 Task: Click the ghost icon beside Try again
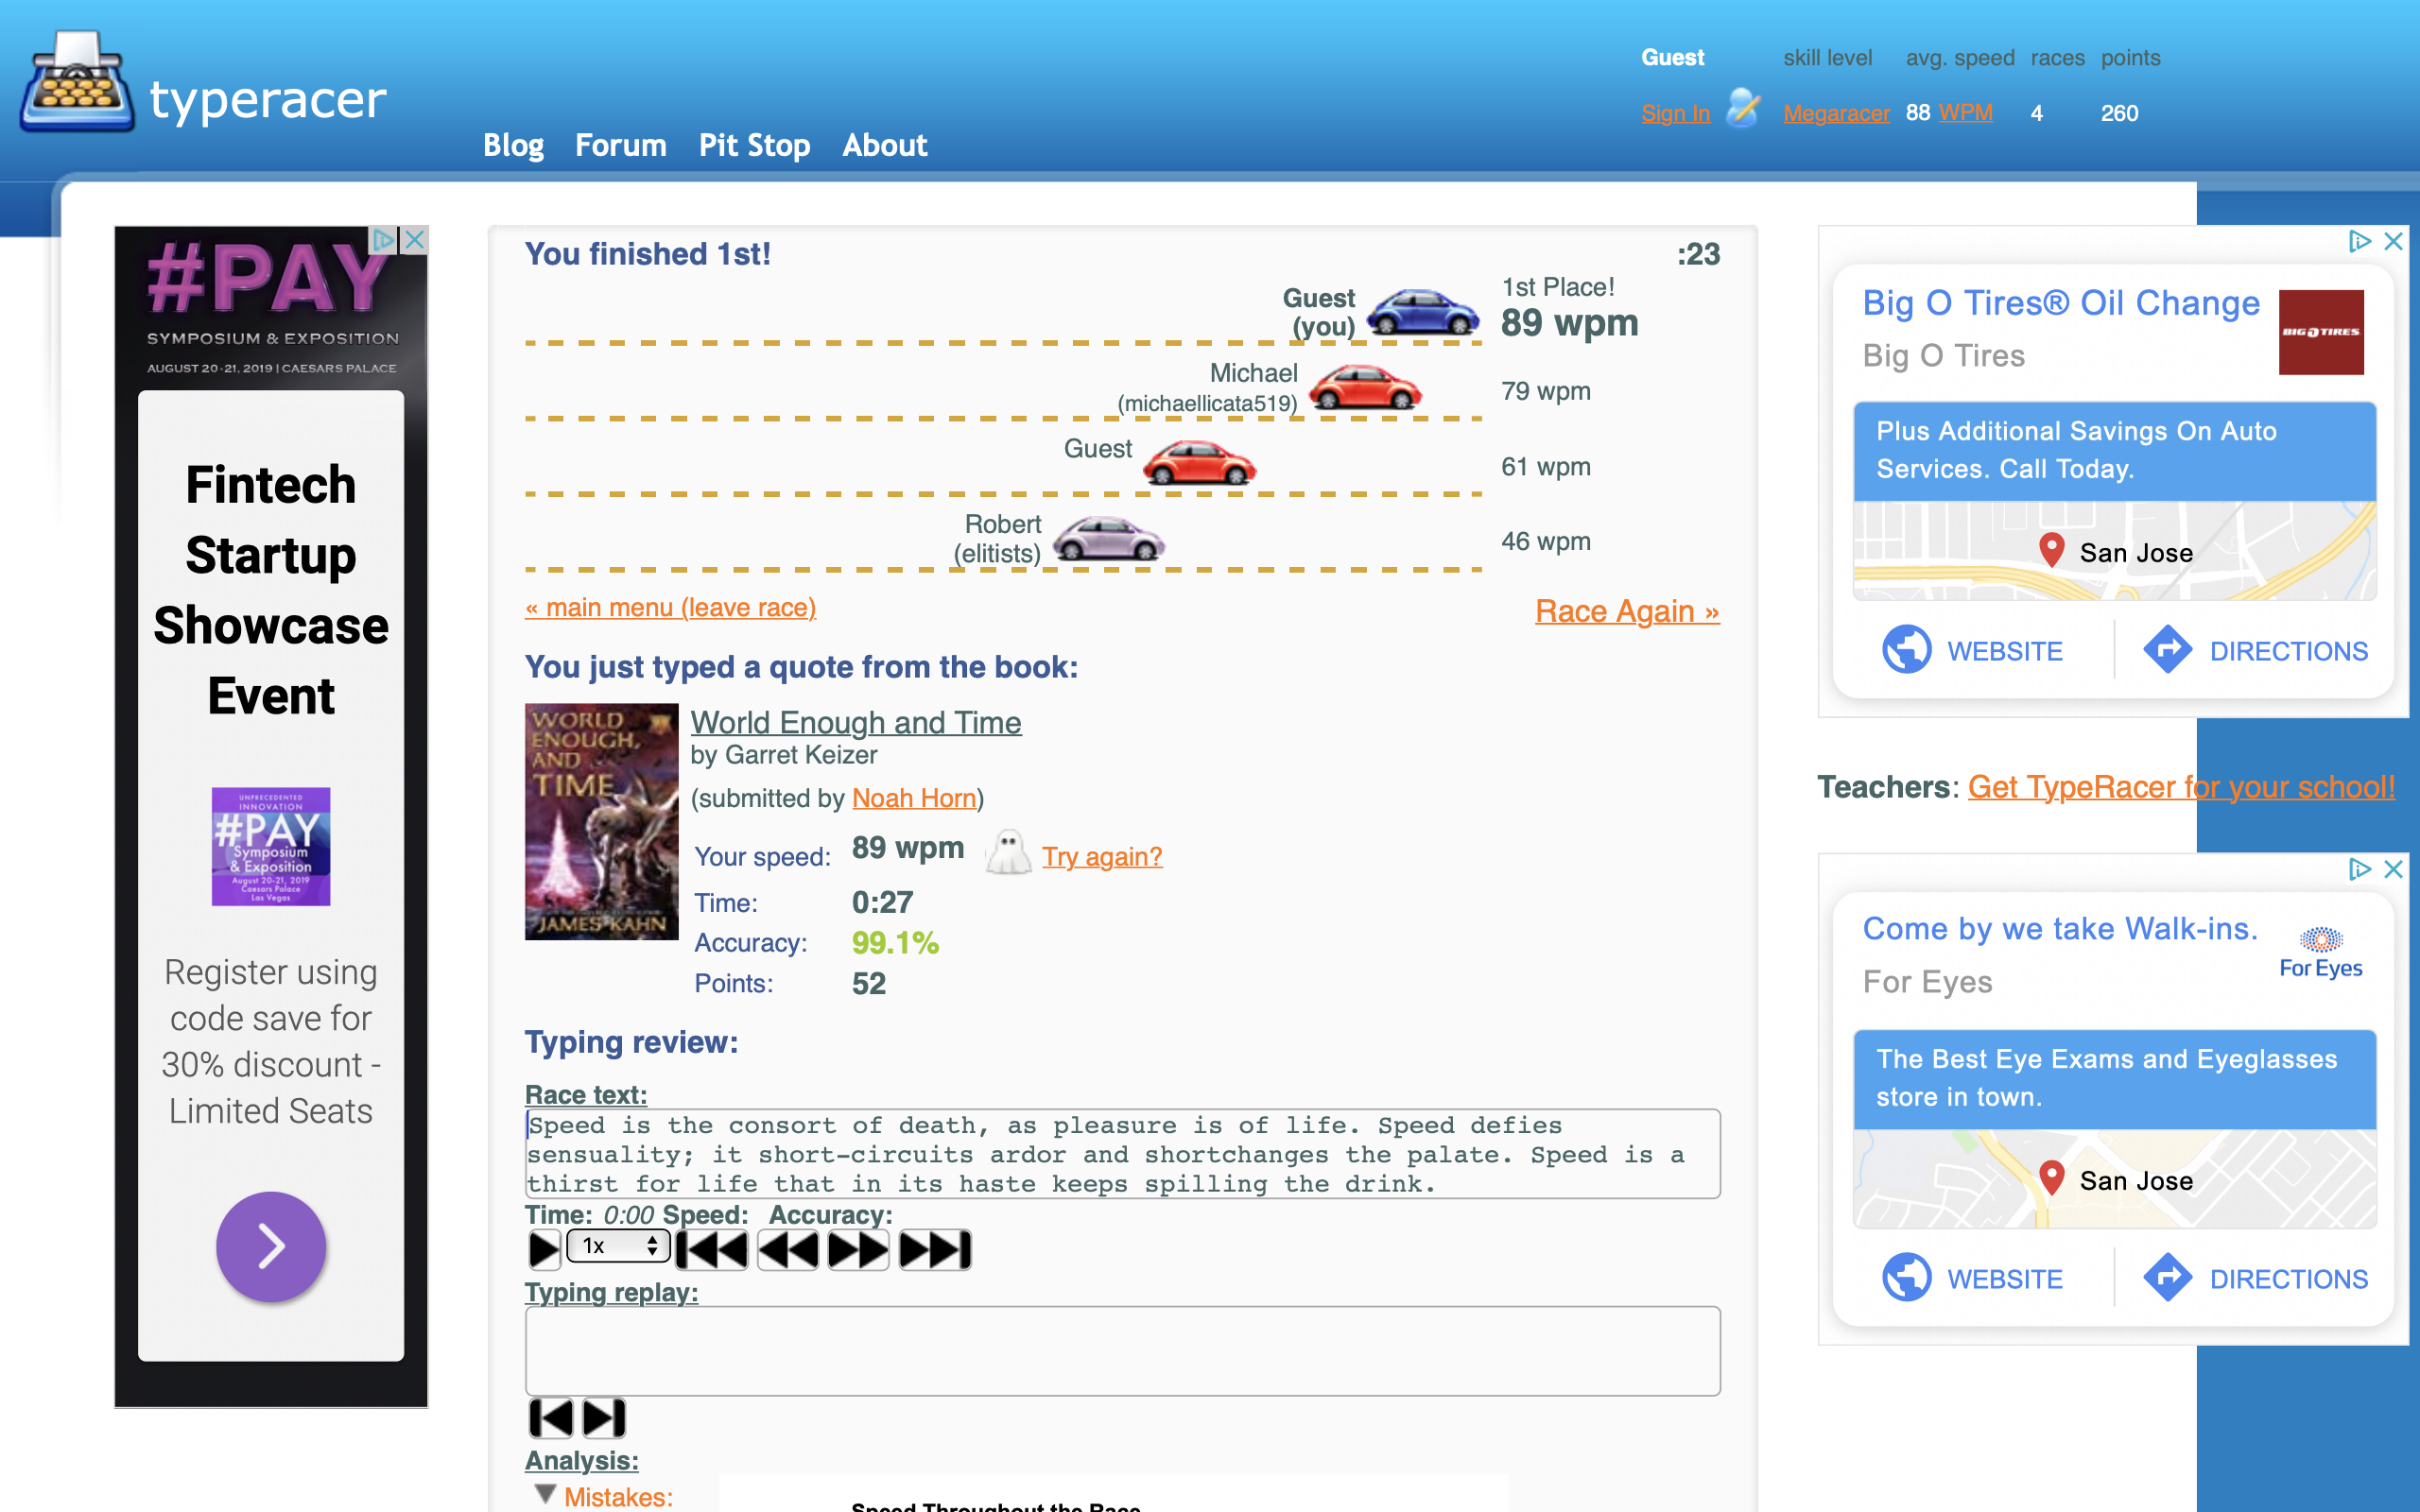[1008, 854]
